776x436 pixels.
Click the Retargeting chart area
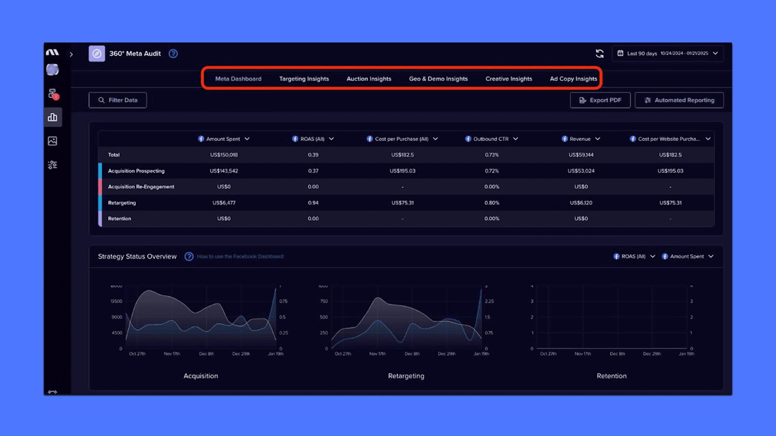pos(406,318)
